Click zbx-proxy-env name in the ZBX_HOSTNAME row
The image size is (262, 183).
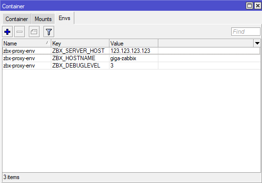click(x=27, y=58)
